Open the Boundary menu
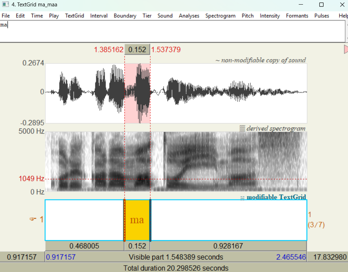 click(125, 16)
